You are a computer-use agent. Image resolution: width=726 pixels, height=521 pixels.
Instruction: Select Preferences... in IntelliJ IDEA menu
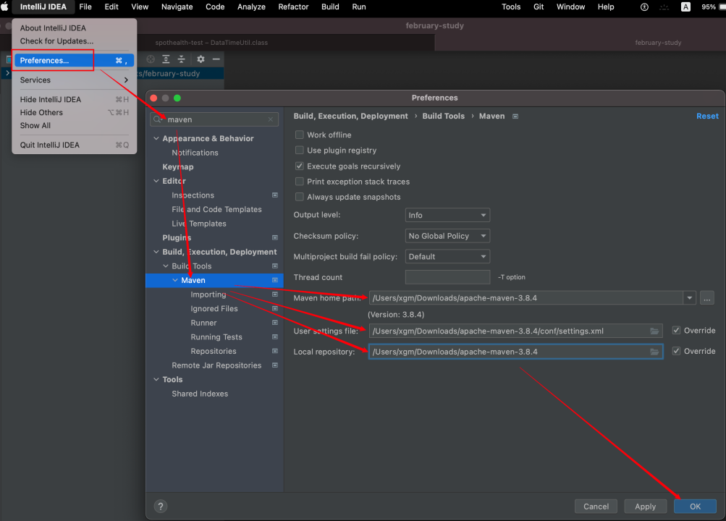click(74, 61)
